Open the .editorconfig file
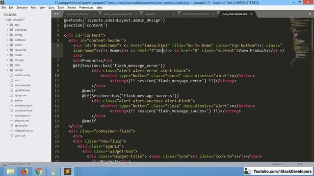The width and height of the screenshot is (314, 176). click(x=22, y=75)
